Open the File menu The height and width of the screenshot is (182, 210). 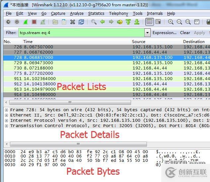(x=9, y=14)
